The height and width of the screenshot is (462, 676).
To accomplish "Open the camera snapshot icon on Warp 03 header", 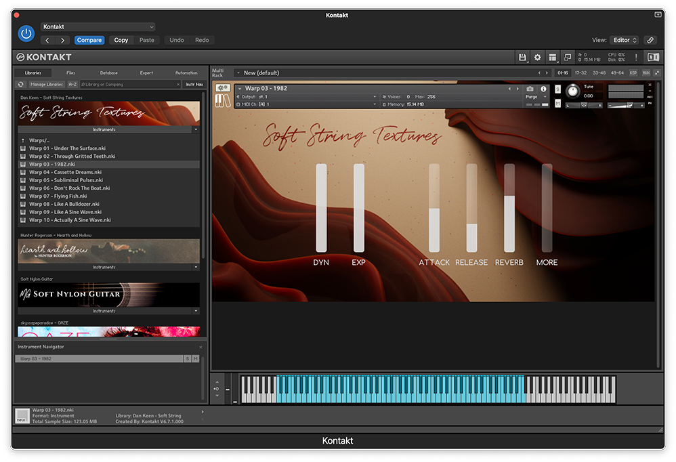I will point(529,89).
